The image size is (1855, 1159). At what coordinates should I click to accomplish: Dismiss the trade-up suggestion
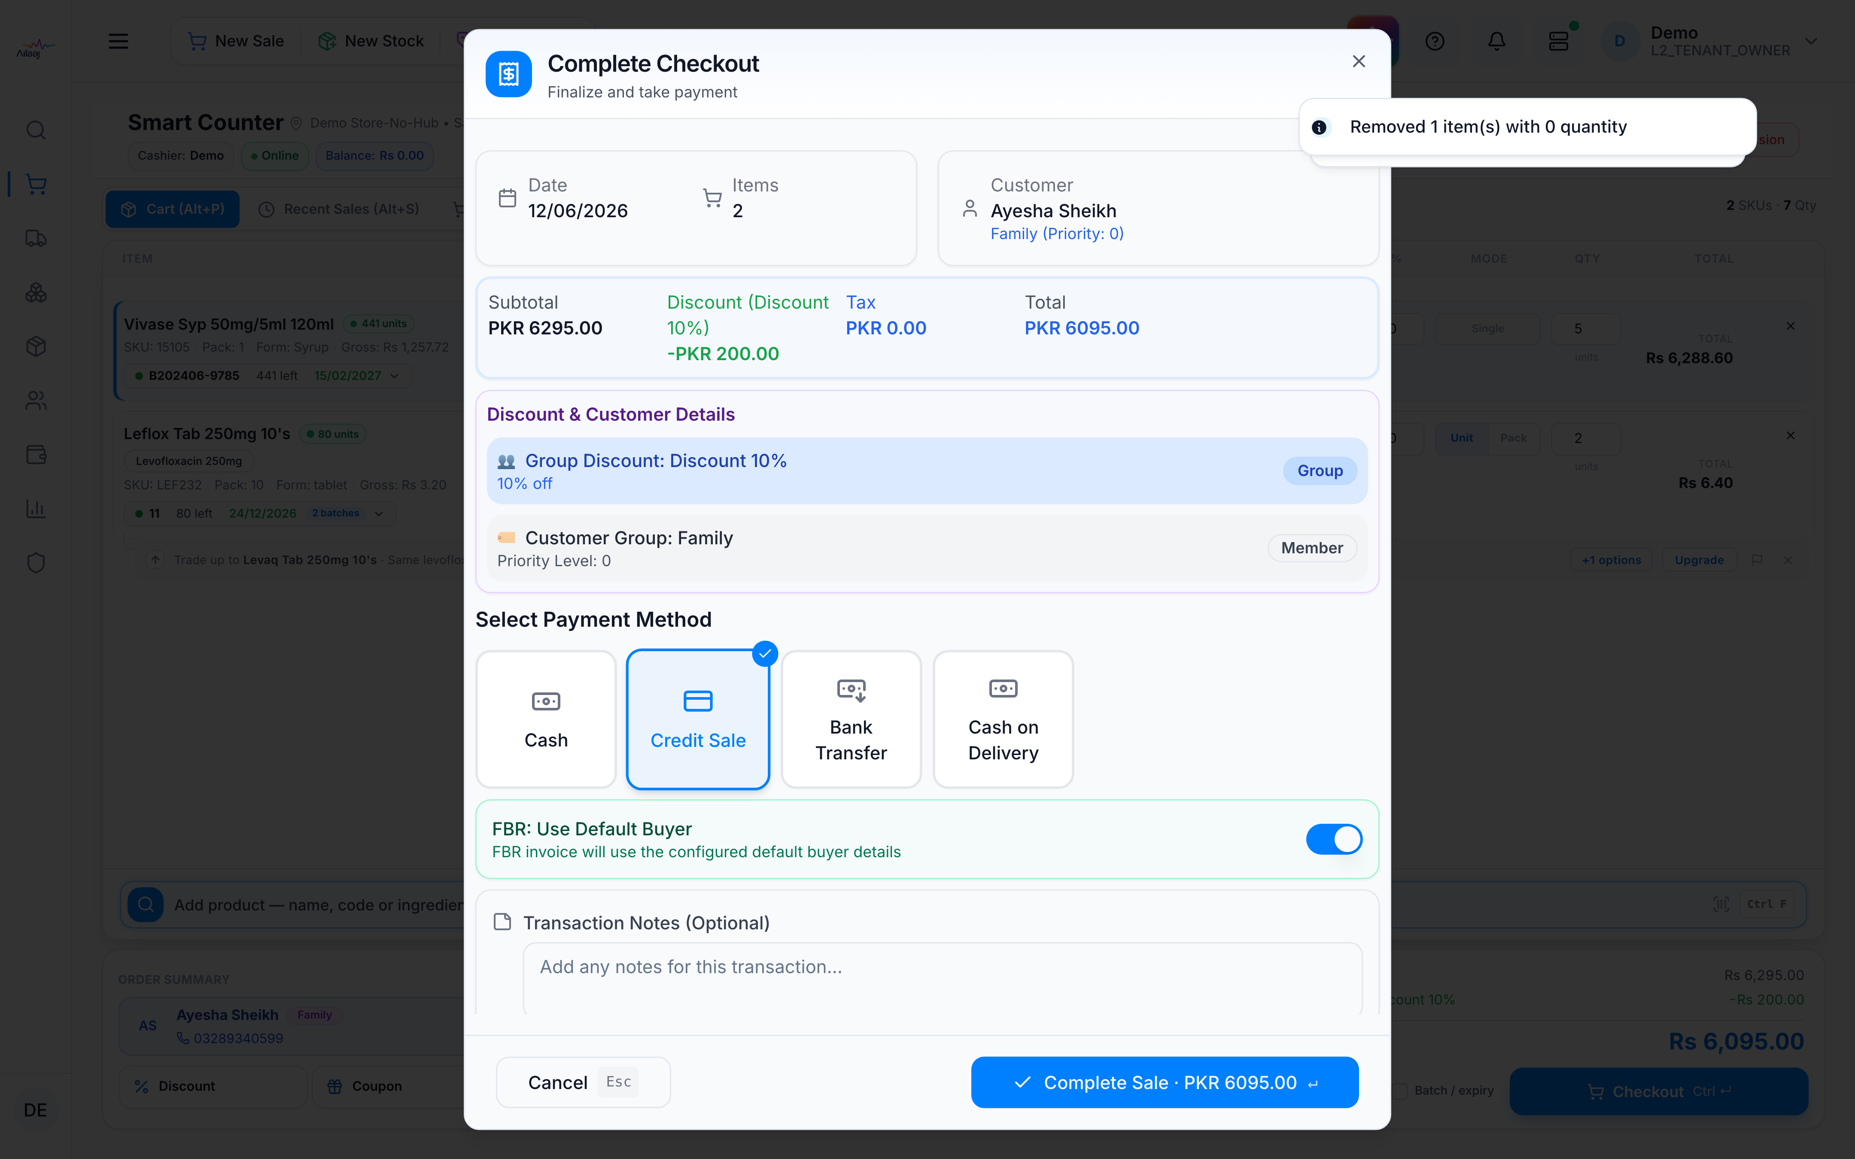[x=1788, y=560]
